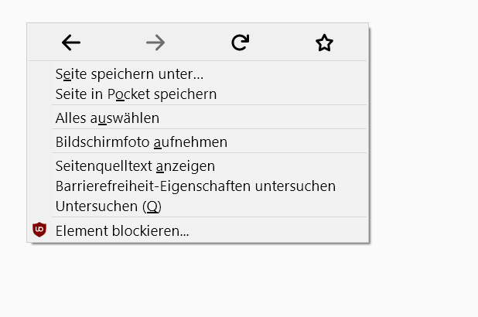Click the greyed-out forward arrow icon
Viewport: 478px width, 317px height.
click(x=155, y=43)
